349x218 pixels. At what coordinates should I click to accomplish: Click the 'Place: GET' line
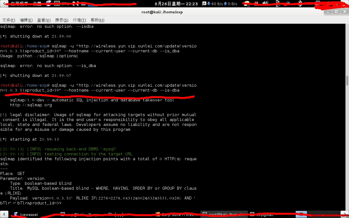pos(13,174)
